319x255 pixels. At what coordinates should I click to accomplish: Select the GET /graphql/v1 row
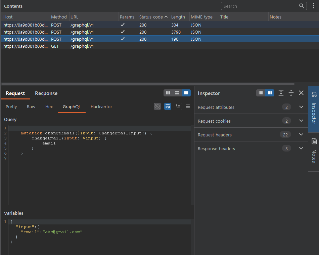tap(82, 46)
